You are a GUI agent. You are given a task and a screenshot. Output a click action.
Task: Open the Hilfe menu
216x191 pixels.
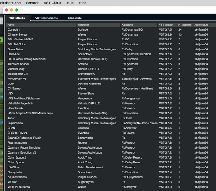83,3
